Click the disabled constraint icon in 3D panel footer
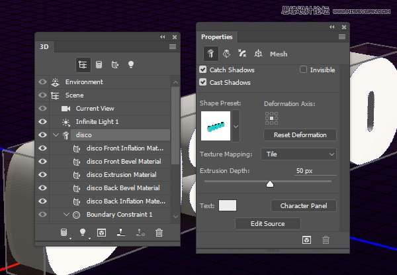This screenshot has width=397, height=275. (140, 233)
